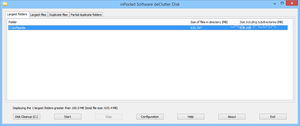Go to Partial duplicate folders tab
Screen dimensions: 300x126
[x=86, y=15]
